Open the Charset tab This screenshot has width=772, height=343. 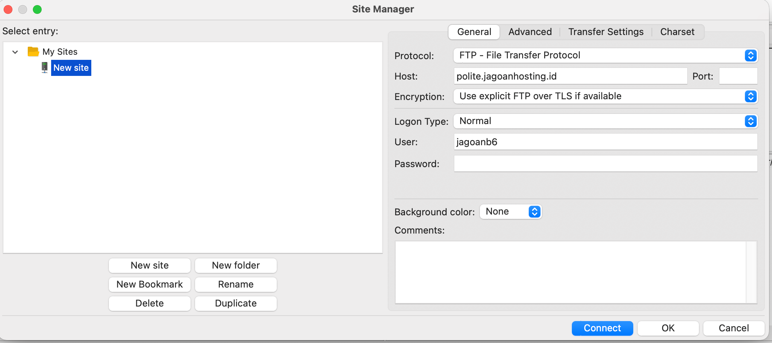pyautogui.click(x=677, y=32)
